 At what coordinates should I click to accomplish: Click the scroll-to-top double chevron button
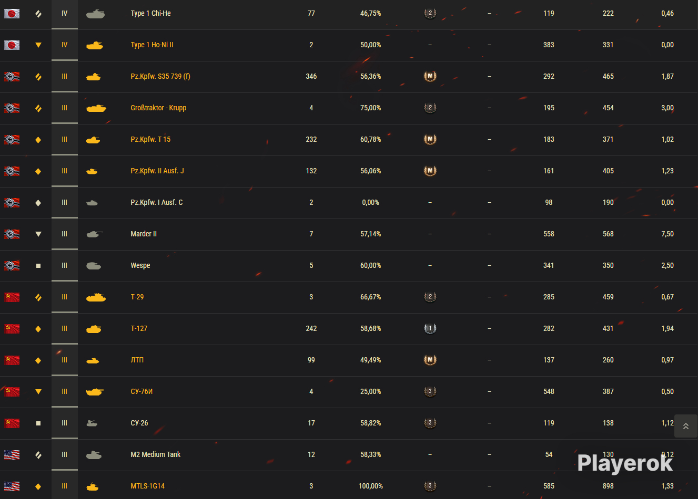(685, 426)
